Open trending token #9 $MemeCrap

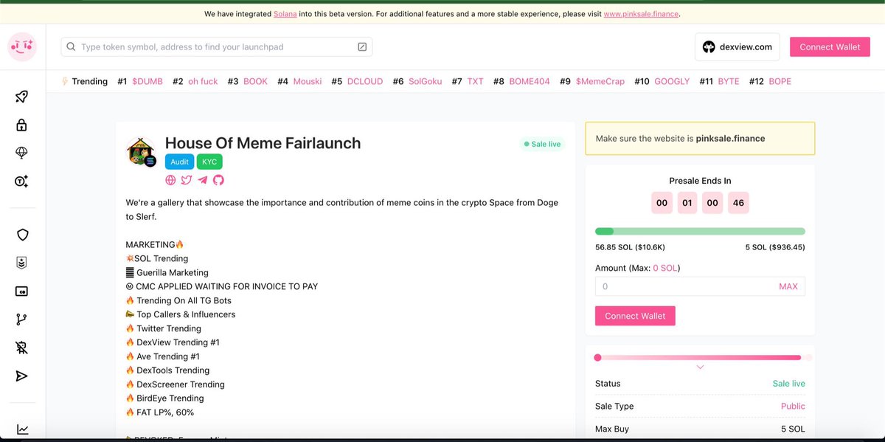click(600, 81)
